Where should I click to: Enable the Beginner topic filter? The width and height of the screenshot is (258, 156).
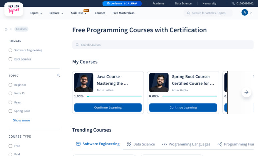point(10,85)
